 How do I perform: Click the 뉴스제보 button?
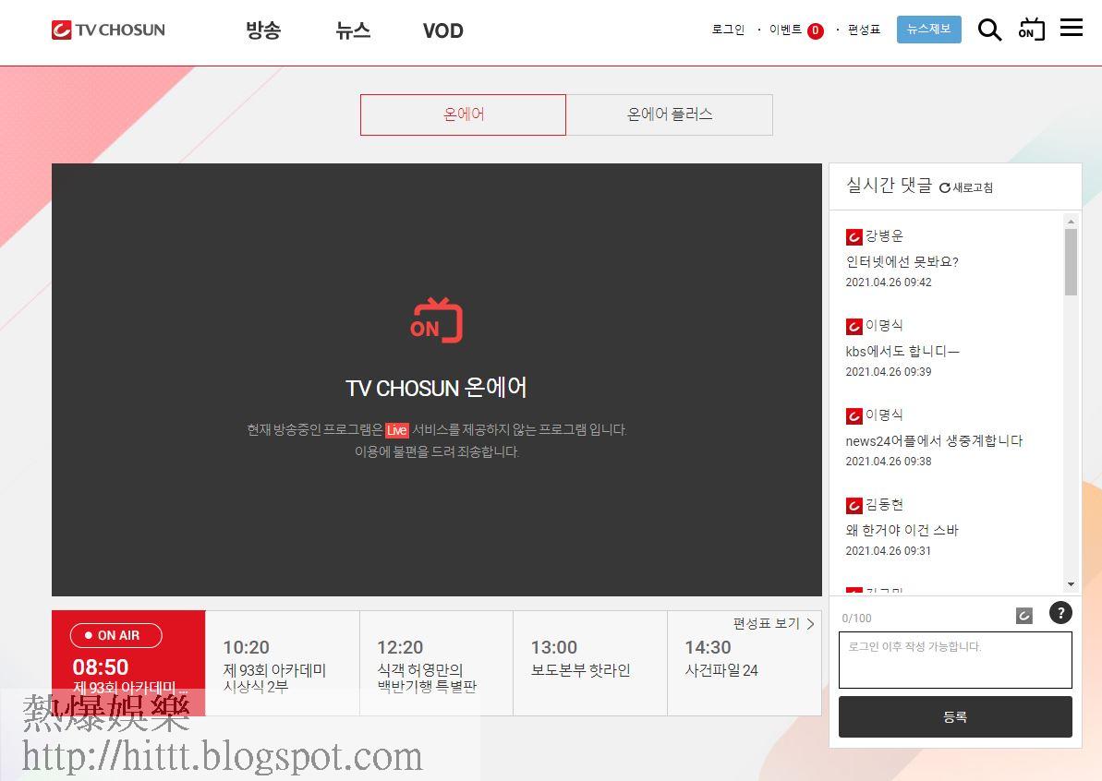[x=929, y=30]
